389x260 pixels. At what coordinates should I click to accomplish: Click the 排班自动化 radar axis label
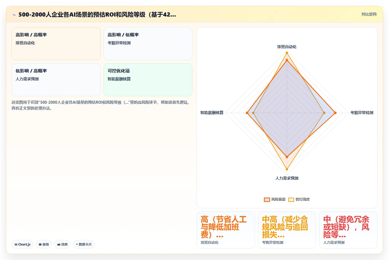pyautogui.click(x=287, y=47)
